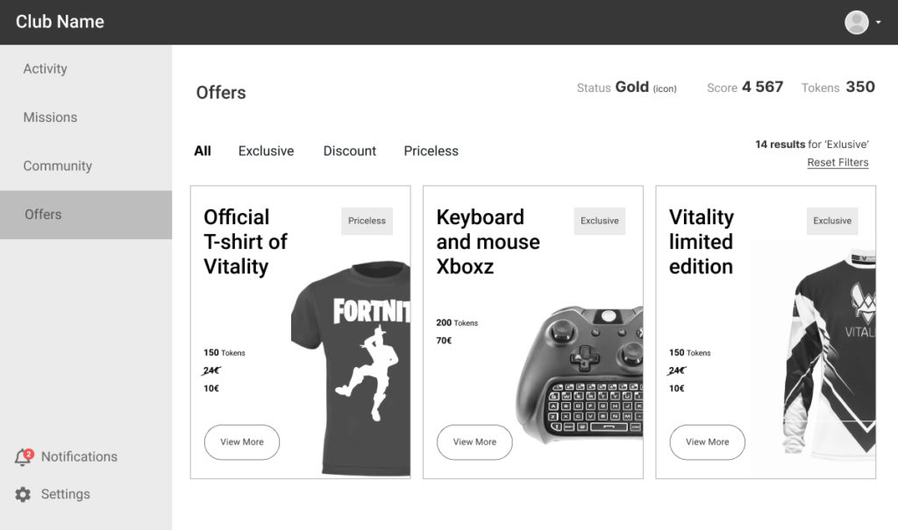Open Missions in the sidebar
Image resolution: width=898 pixels, height=530 pixels.
click(50, 117)
